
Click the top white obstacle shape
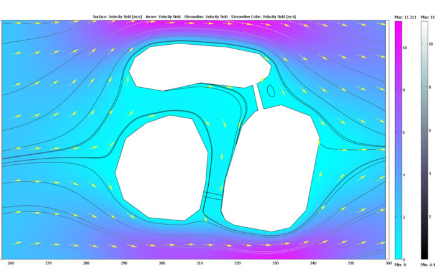pos(193,67)
